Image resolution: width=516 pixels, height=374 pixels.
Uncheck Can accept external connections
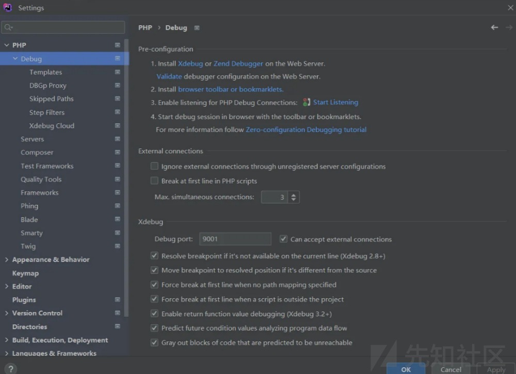283,239
